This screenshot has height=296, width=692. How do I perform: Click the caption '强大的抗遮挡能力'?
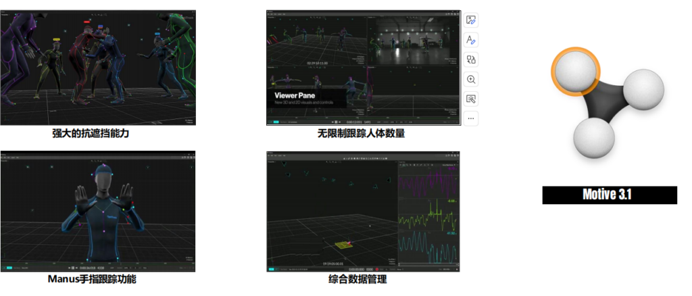pyautogui.click(x=91, y=133)
